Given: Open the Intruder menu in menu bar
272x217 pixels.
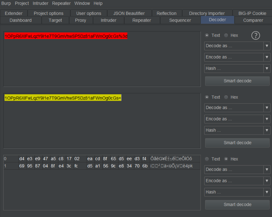Looking at the screenshot, I should pyautogui.click(x=40, y=3).
